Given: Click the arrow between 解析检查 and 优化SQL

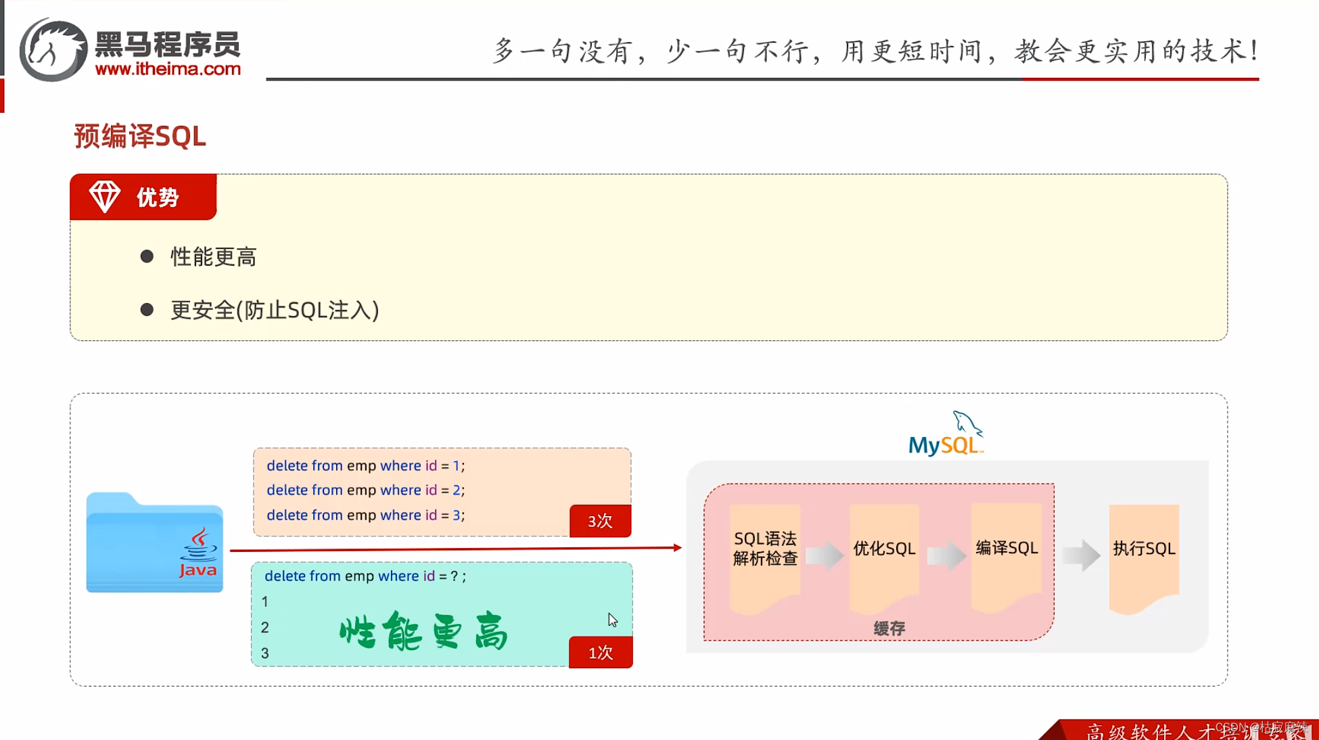Looking at the screenshot, I should pos(825,556).
